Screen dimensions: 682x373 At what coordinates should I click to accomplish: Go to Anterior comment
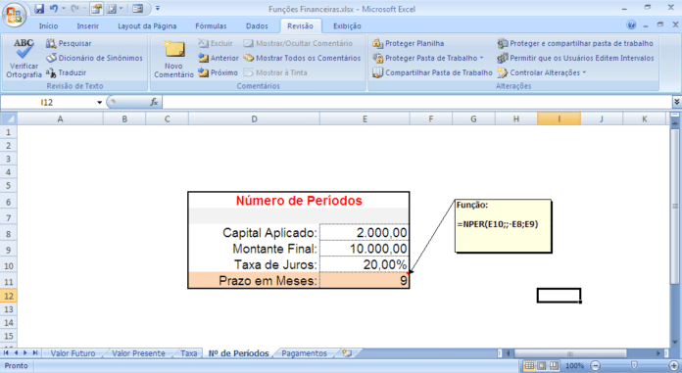coord(218,58)
